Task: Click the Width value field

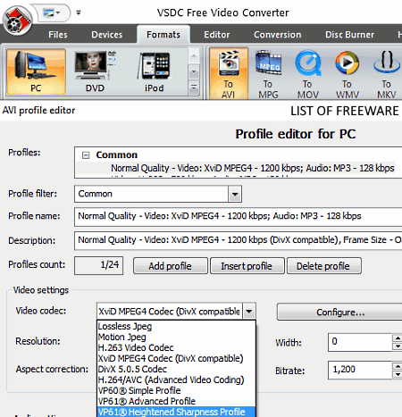Action: click(x=360, y=342)
